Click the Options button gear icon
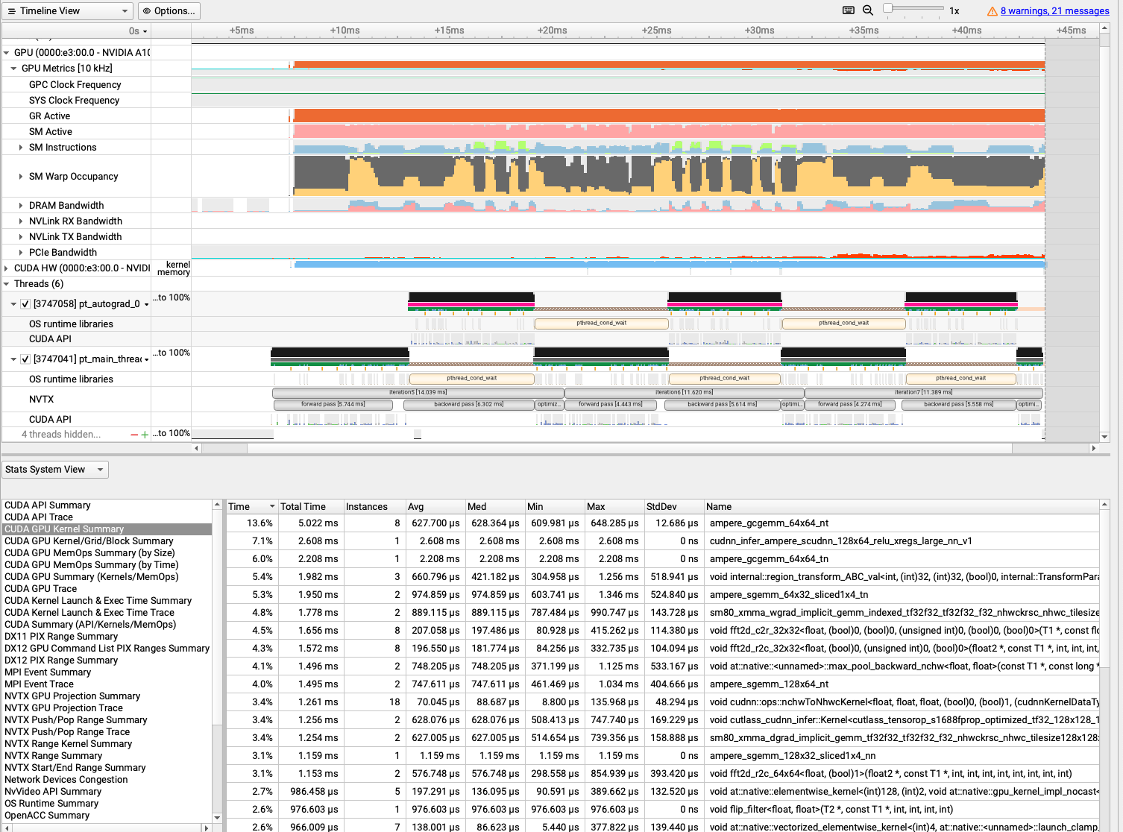 click(x=147, y=11)
